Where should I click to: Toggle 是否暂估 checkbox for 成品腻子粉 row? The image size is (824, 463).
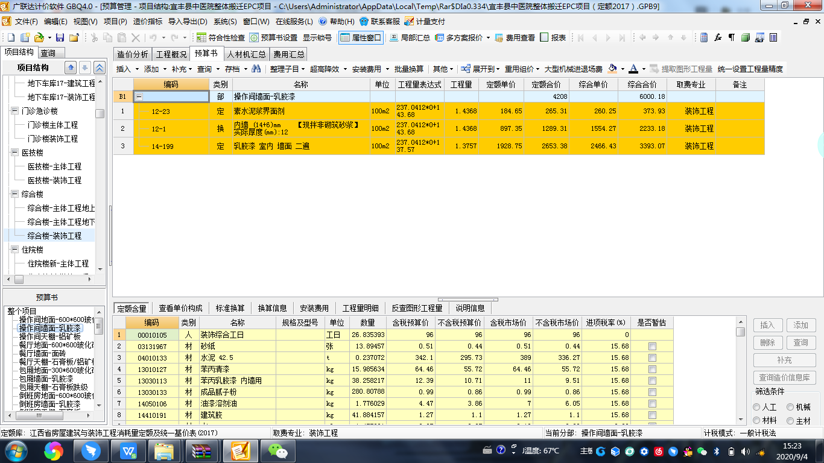[x=652, y=392]
